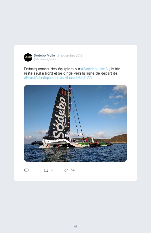Click the @Sodebo_Voile handle

pos(45,59)
